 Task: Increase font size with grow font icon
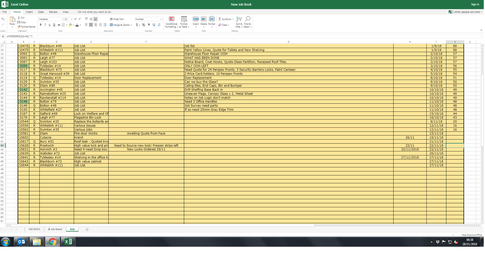coord(75,19)
